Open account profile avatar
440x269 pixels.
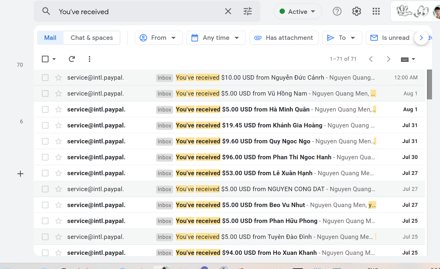pyautogui.click(x=437, y=12)
